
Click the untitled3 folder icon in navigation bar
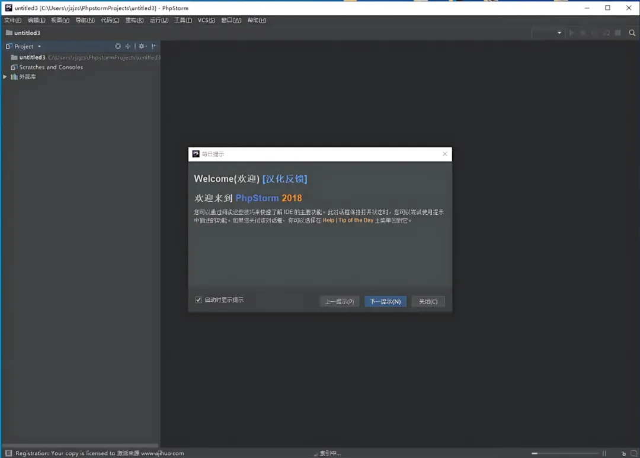tap(9, 33)
